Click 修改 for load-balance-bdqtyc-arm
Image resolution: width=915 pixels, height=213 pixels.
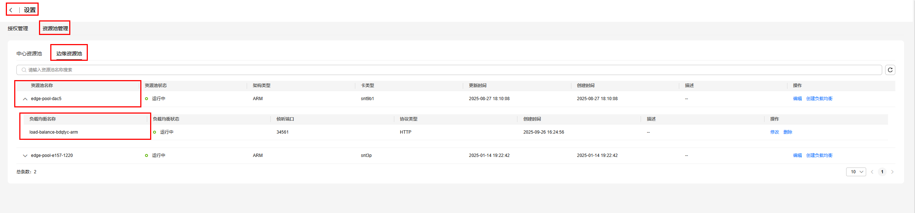tap(774, 132)
